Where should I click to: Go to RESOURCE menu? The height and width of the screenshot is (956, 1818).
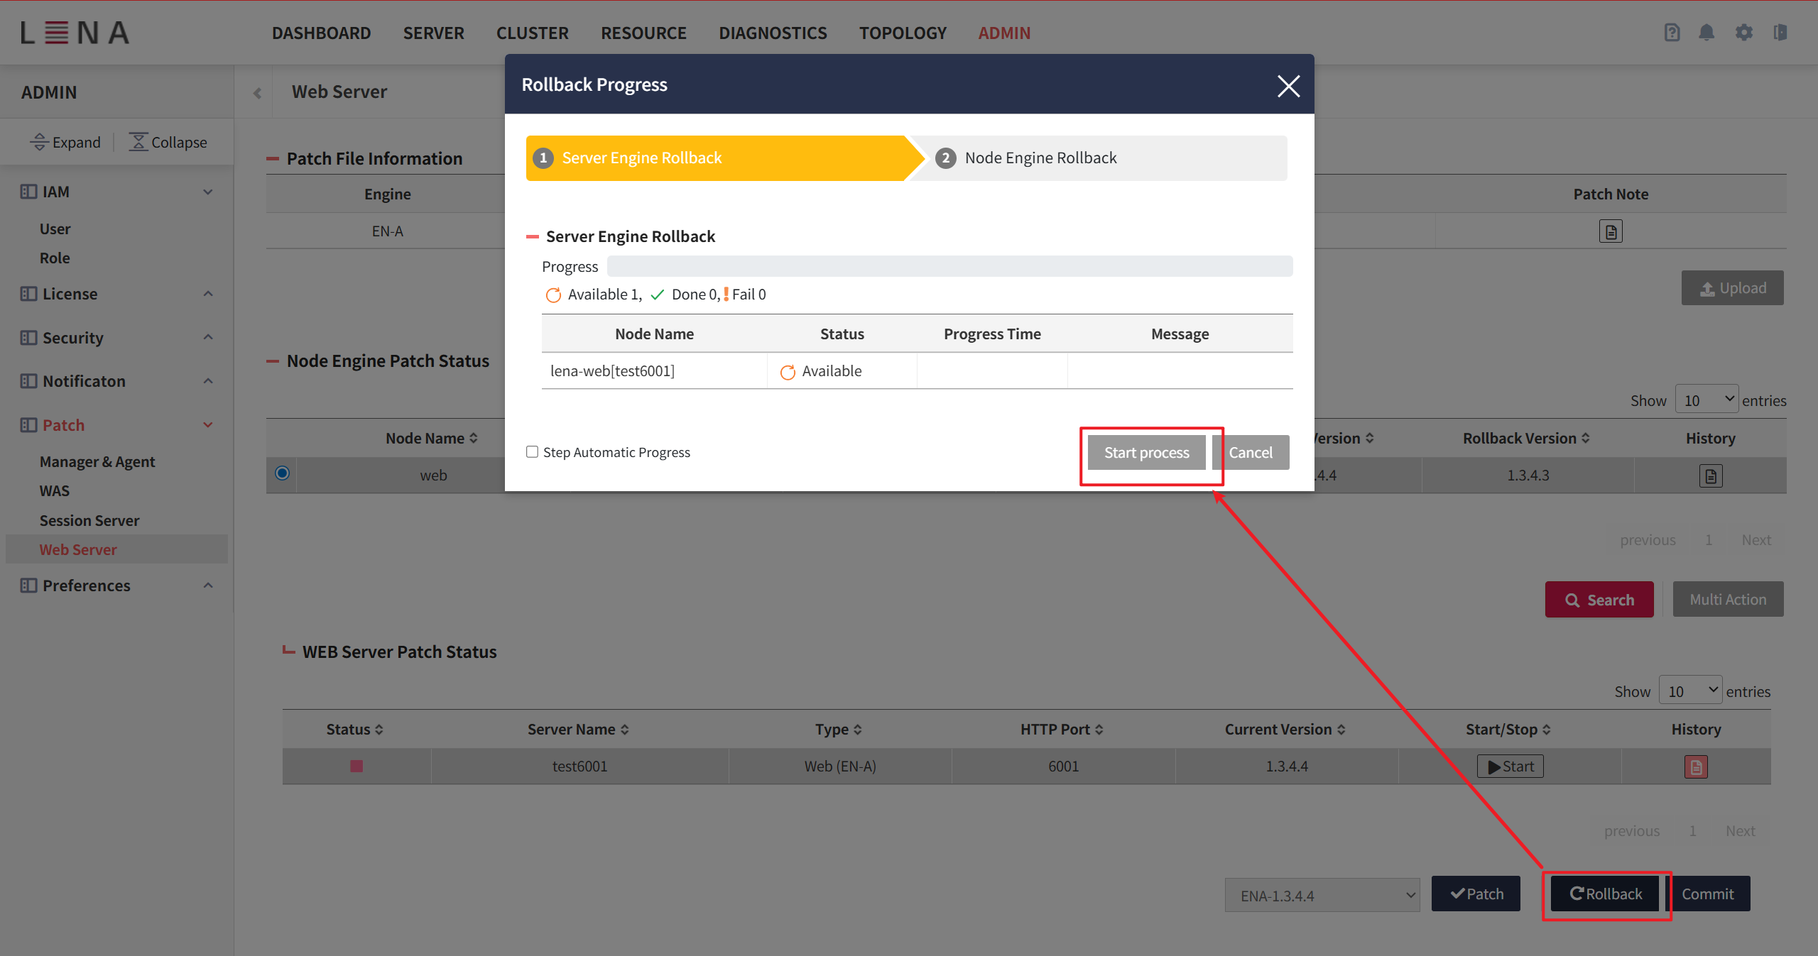point(643,33)
